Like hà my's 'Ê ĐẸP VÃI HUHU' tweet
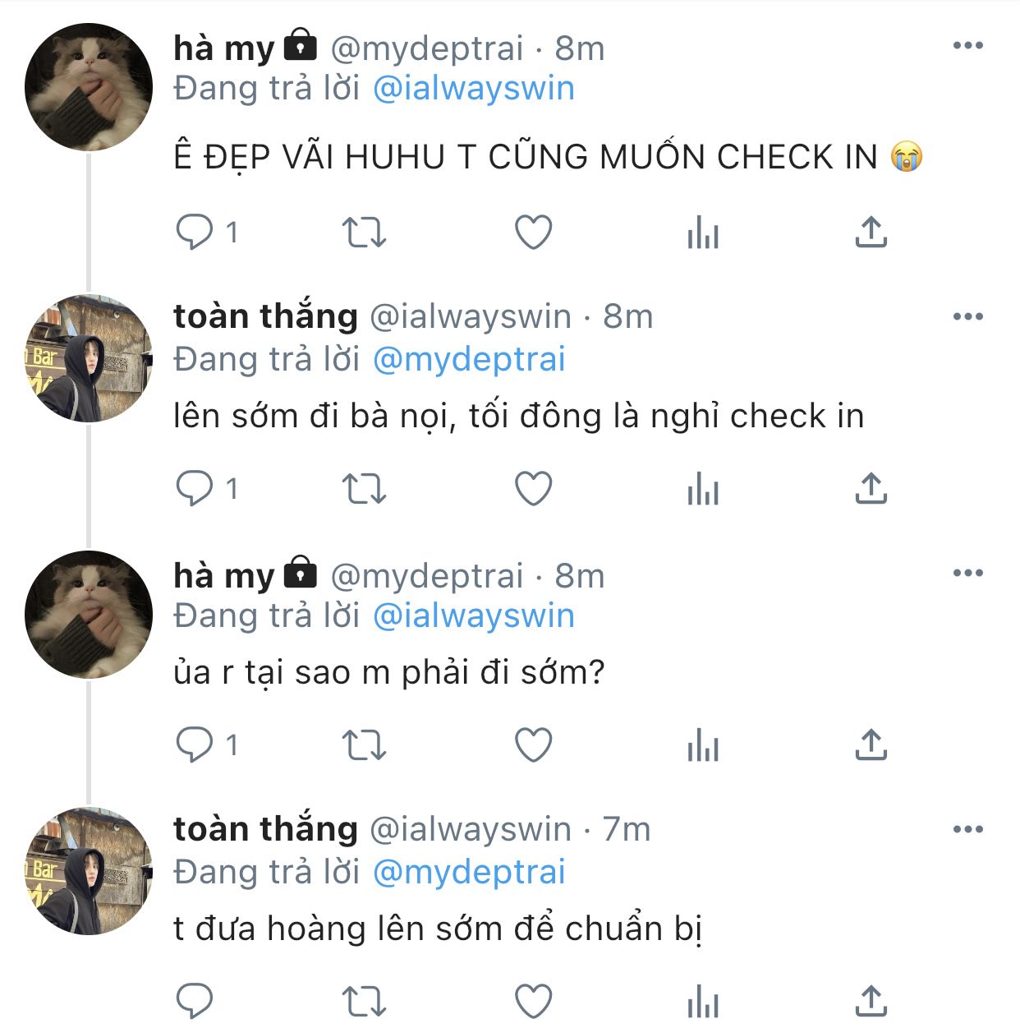Image resolution: width=1020 pixels, height=1028 pixels. coord(533,233)
